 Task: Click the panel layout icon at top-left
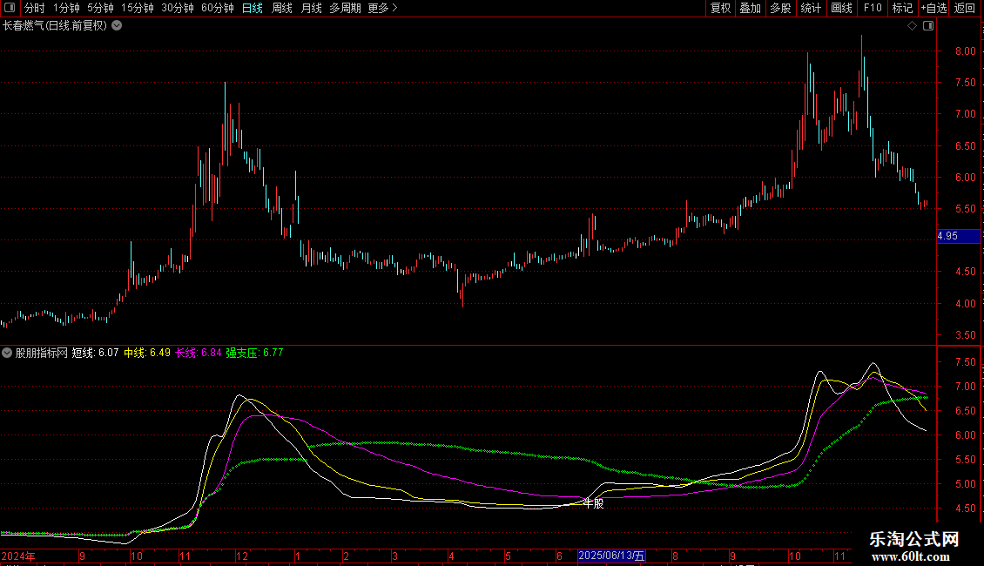click(10, 8)
